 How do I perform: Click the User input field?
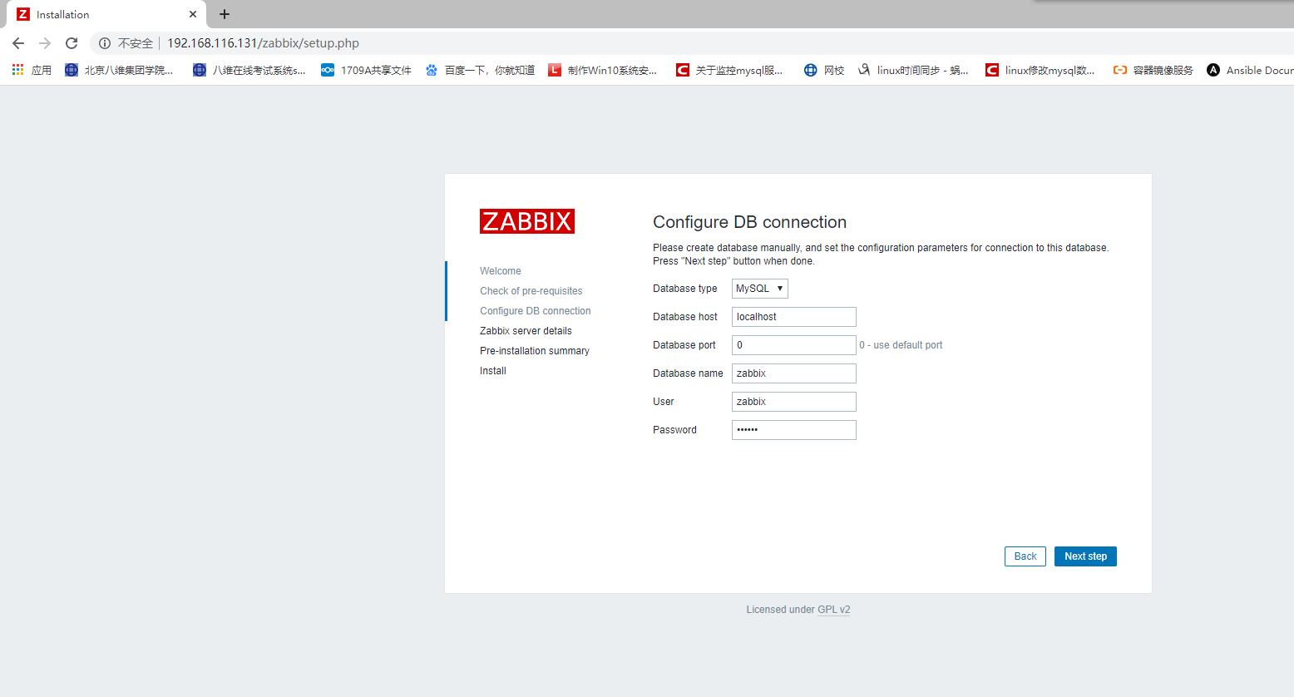(x=794, y=402)
